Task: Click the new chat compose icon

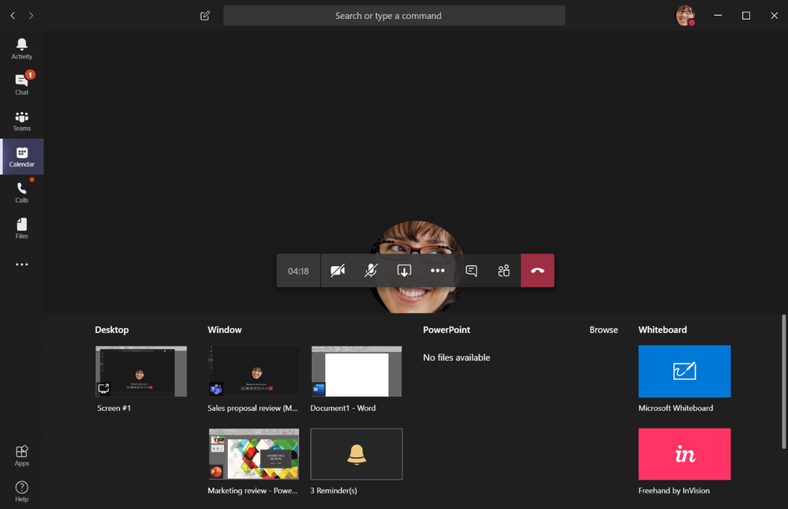Action: click(205, 16)
